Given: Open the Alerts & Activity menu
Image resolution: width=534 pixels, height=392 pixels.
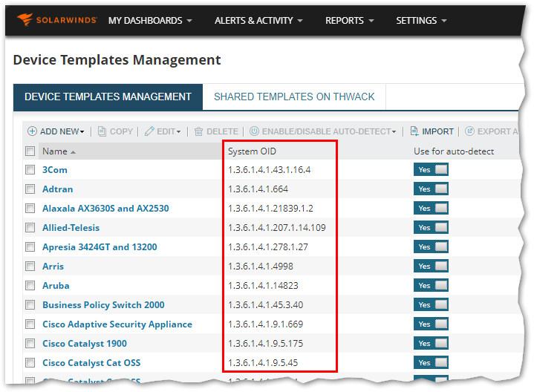Looking at the screenshot, I should (258, 21).
